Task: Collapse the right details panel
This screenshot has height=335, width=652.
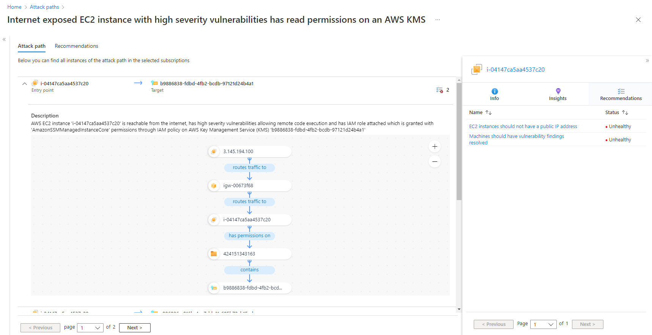Action: pos(647,61)
